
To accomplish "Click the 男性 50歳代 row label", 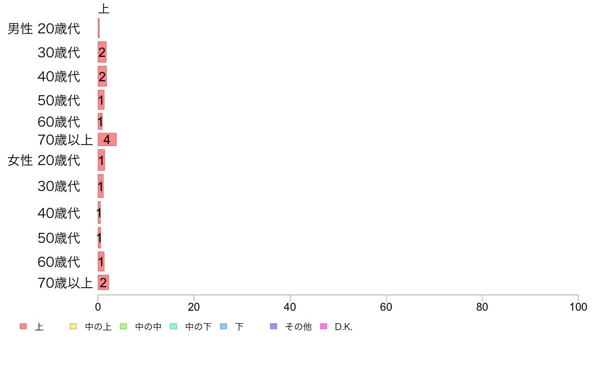I will [x=59, y=101].
